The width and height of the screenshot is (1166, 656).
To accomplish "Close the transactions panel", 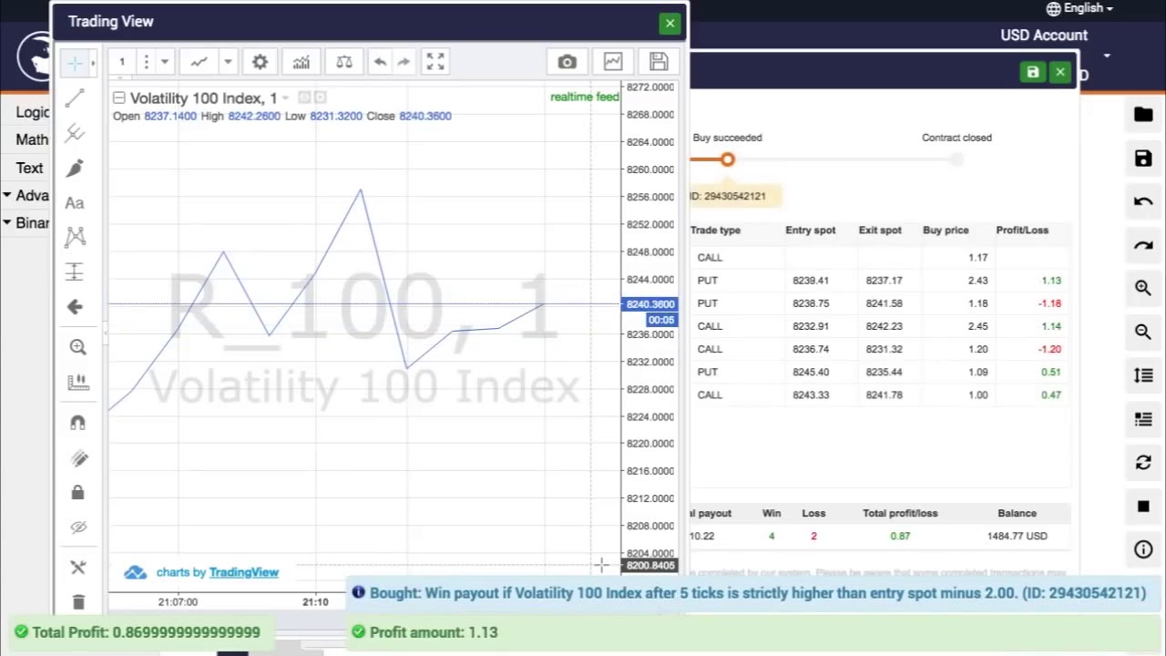I will tap(1060, 72).
